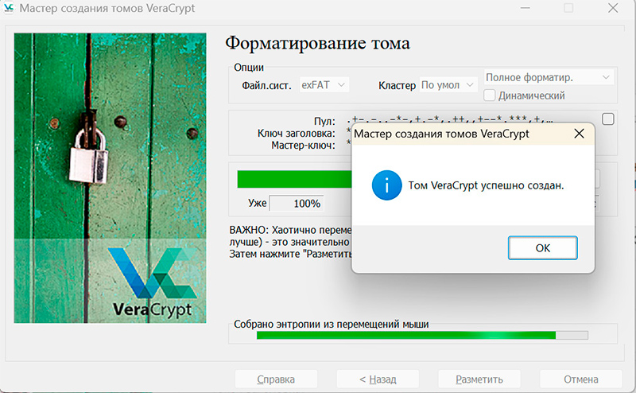The height and width of the screenshot is (393, 636).
Task: Close the success message dialog with X
Action: pyautogui.click(x=579, y=134)
